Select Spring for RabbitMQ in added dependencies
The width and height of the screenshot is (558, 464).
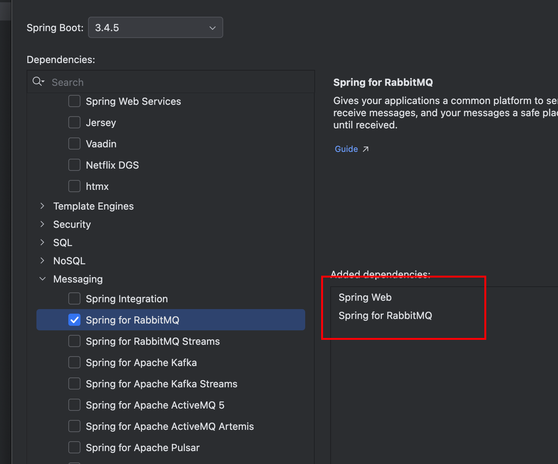tap(385, 316)
